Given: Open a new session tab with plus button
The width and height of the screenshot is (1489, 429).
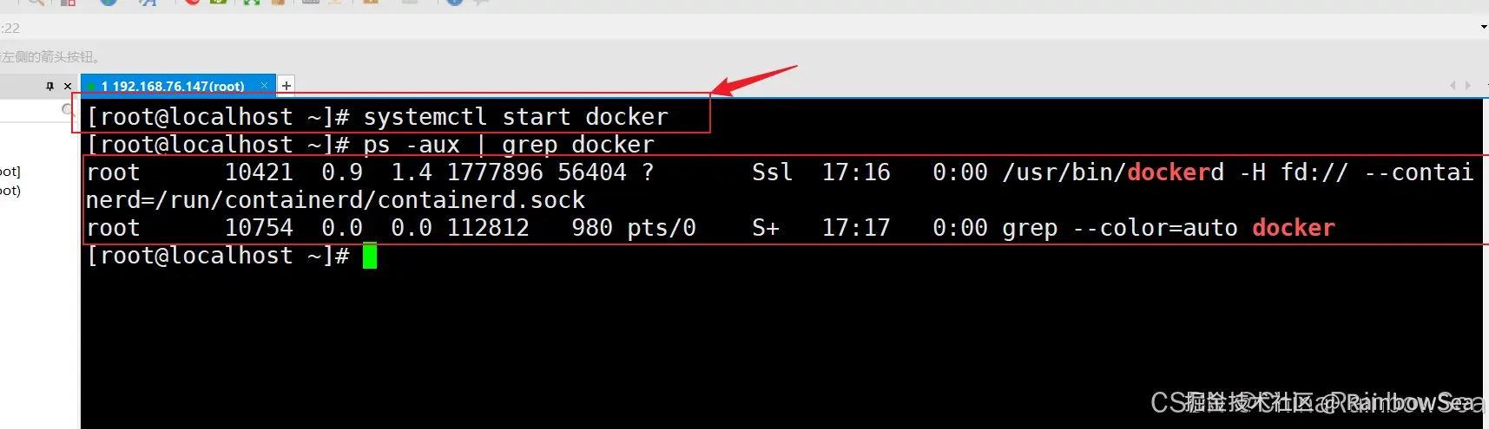Looking at the screenshot, I should (287, 85).
